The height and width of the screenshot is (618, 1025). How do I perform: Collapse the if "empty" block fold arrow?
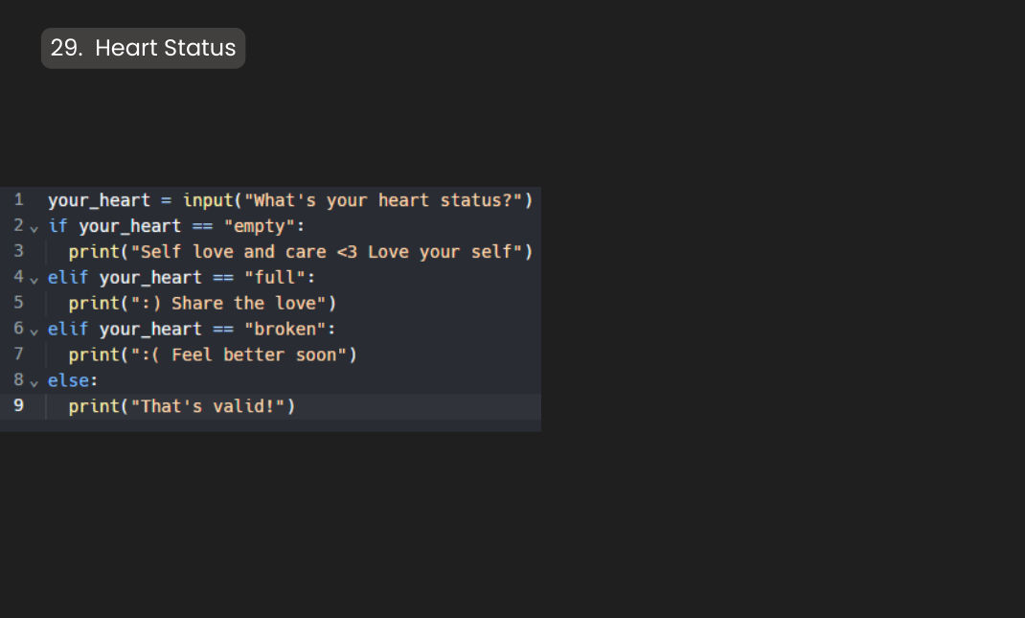[x=34, y=227]
